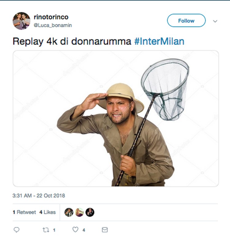Open rinotorinco's profile avatar
Image resolution: width=230 pixels, height=241 pixels.
click(x=21, y=21)
